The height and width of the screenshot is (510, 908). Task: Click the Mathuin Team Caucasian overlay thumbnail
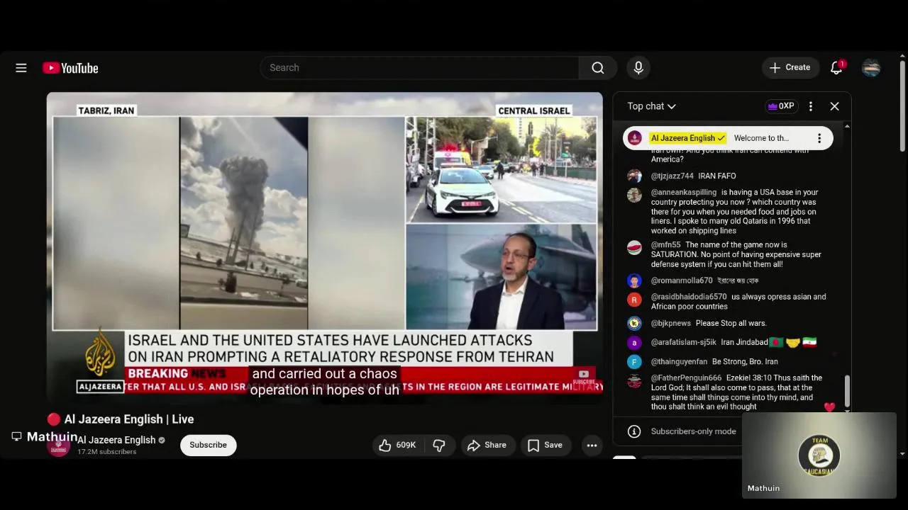point(819,455)
